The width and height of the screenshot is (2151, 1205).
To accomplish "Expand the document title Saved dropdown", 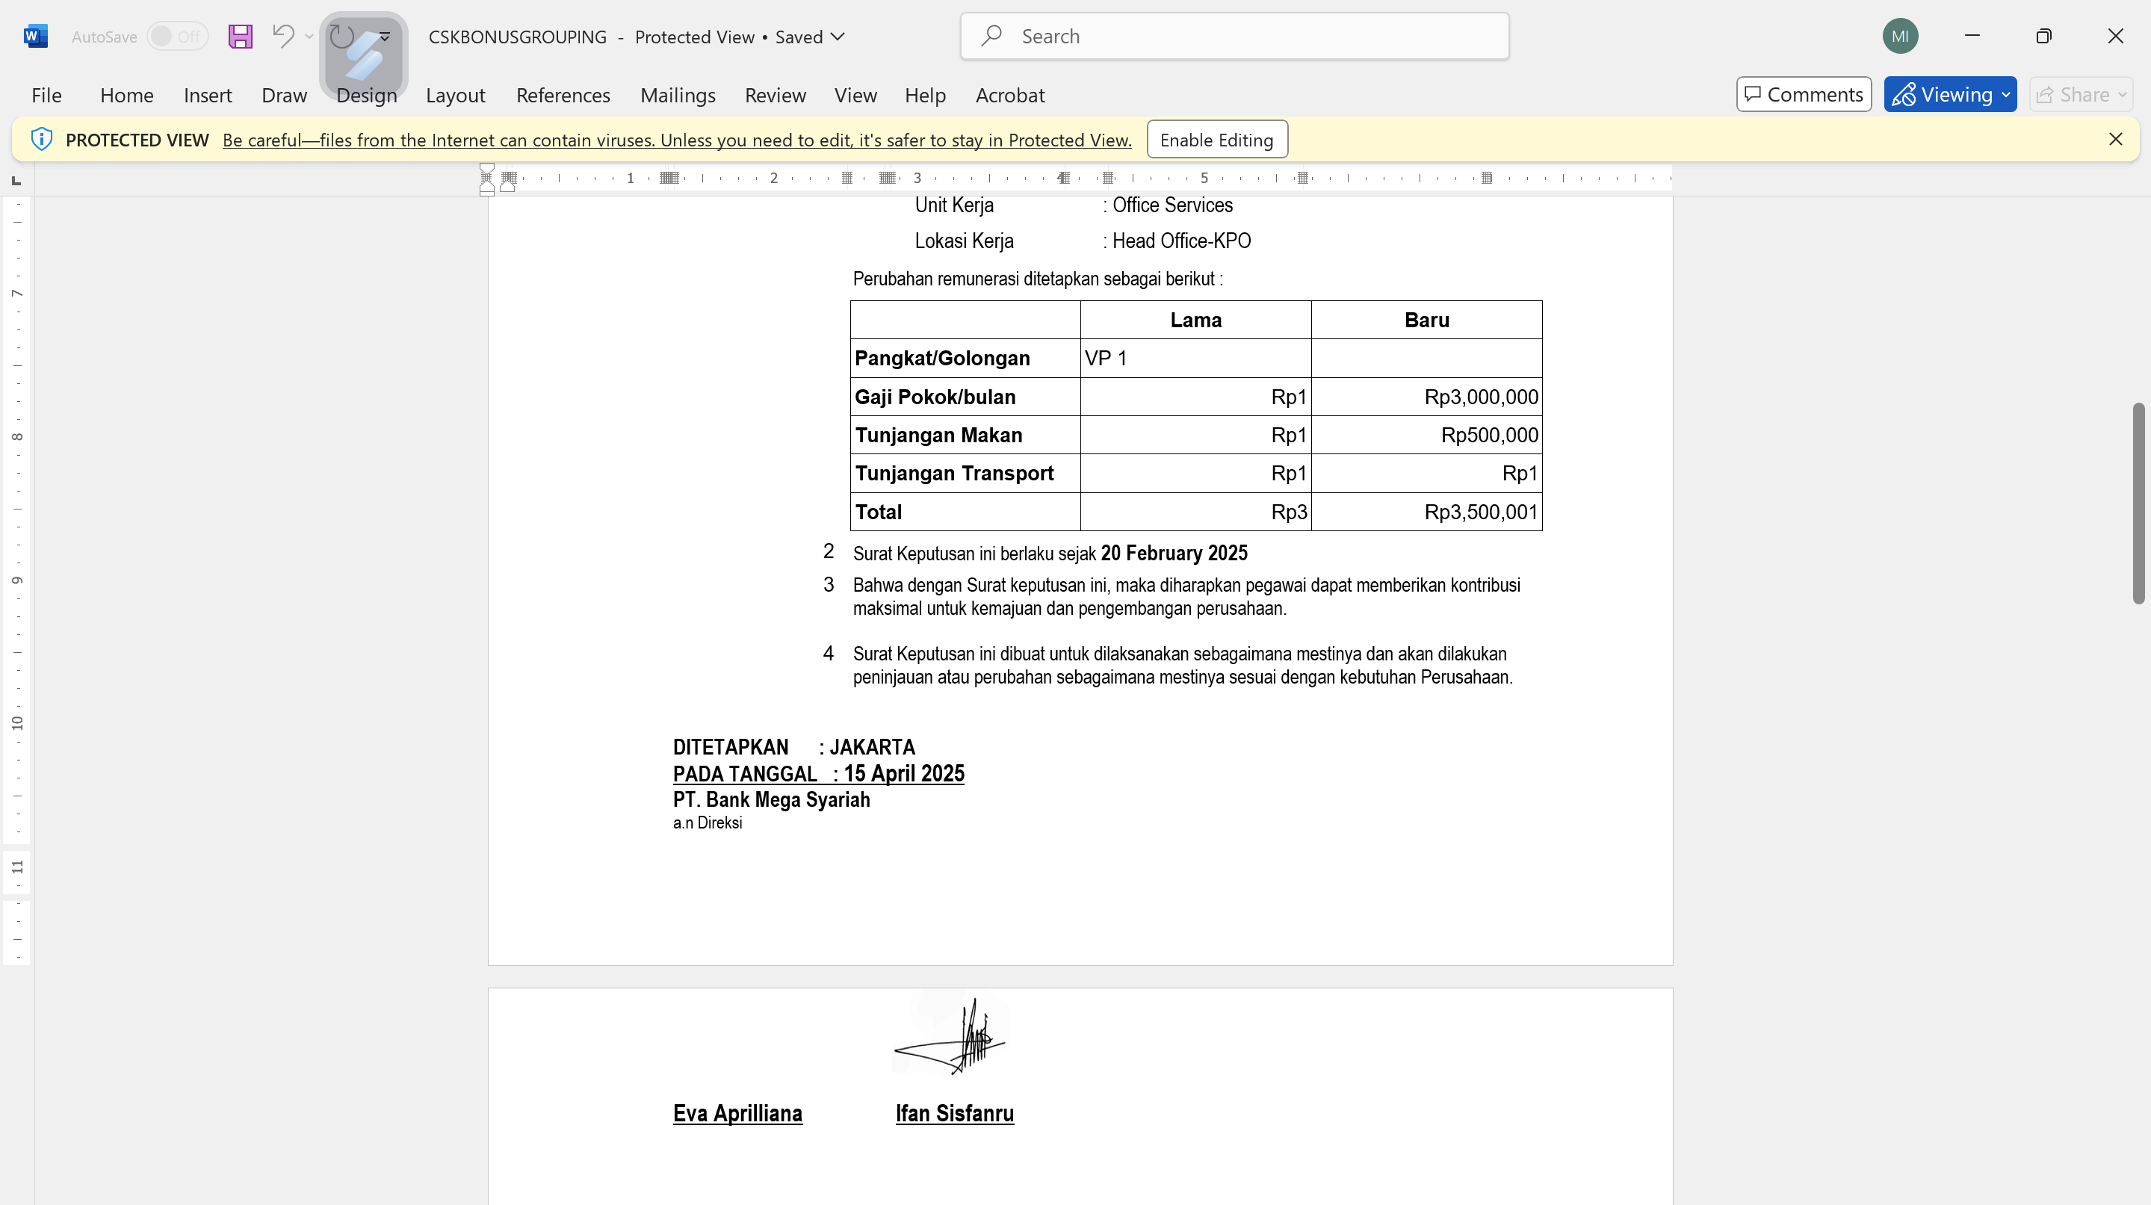I will (838, 36).
